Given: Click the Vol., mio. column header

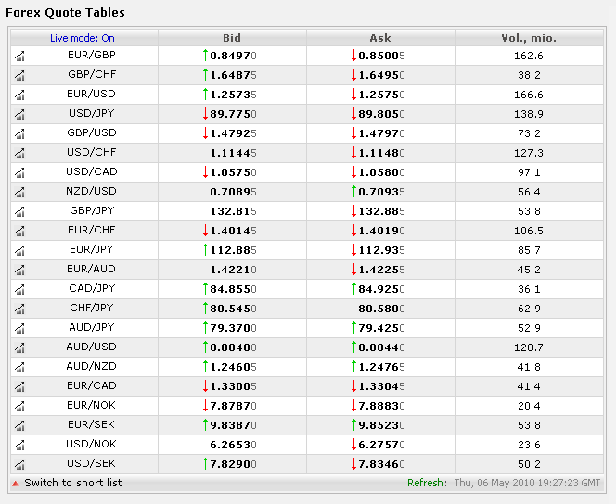Looking at the screenshot, I should pyautogui.click(x=528, y=38).
